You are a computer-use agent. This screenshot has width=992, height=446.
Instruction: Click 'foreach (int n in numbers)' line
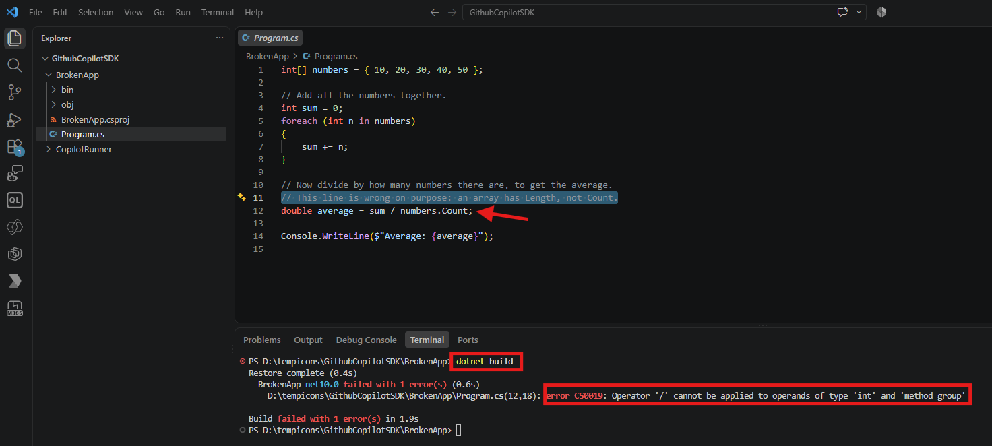point(348,121)
